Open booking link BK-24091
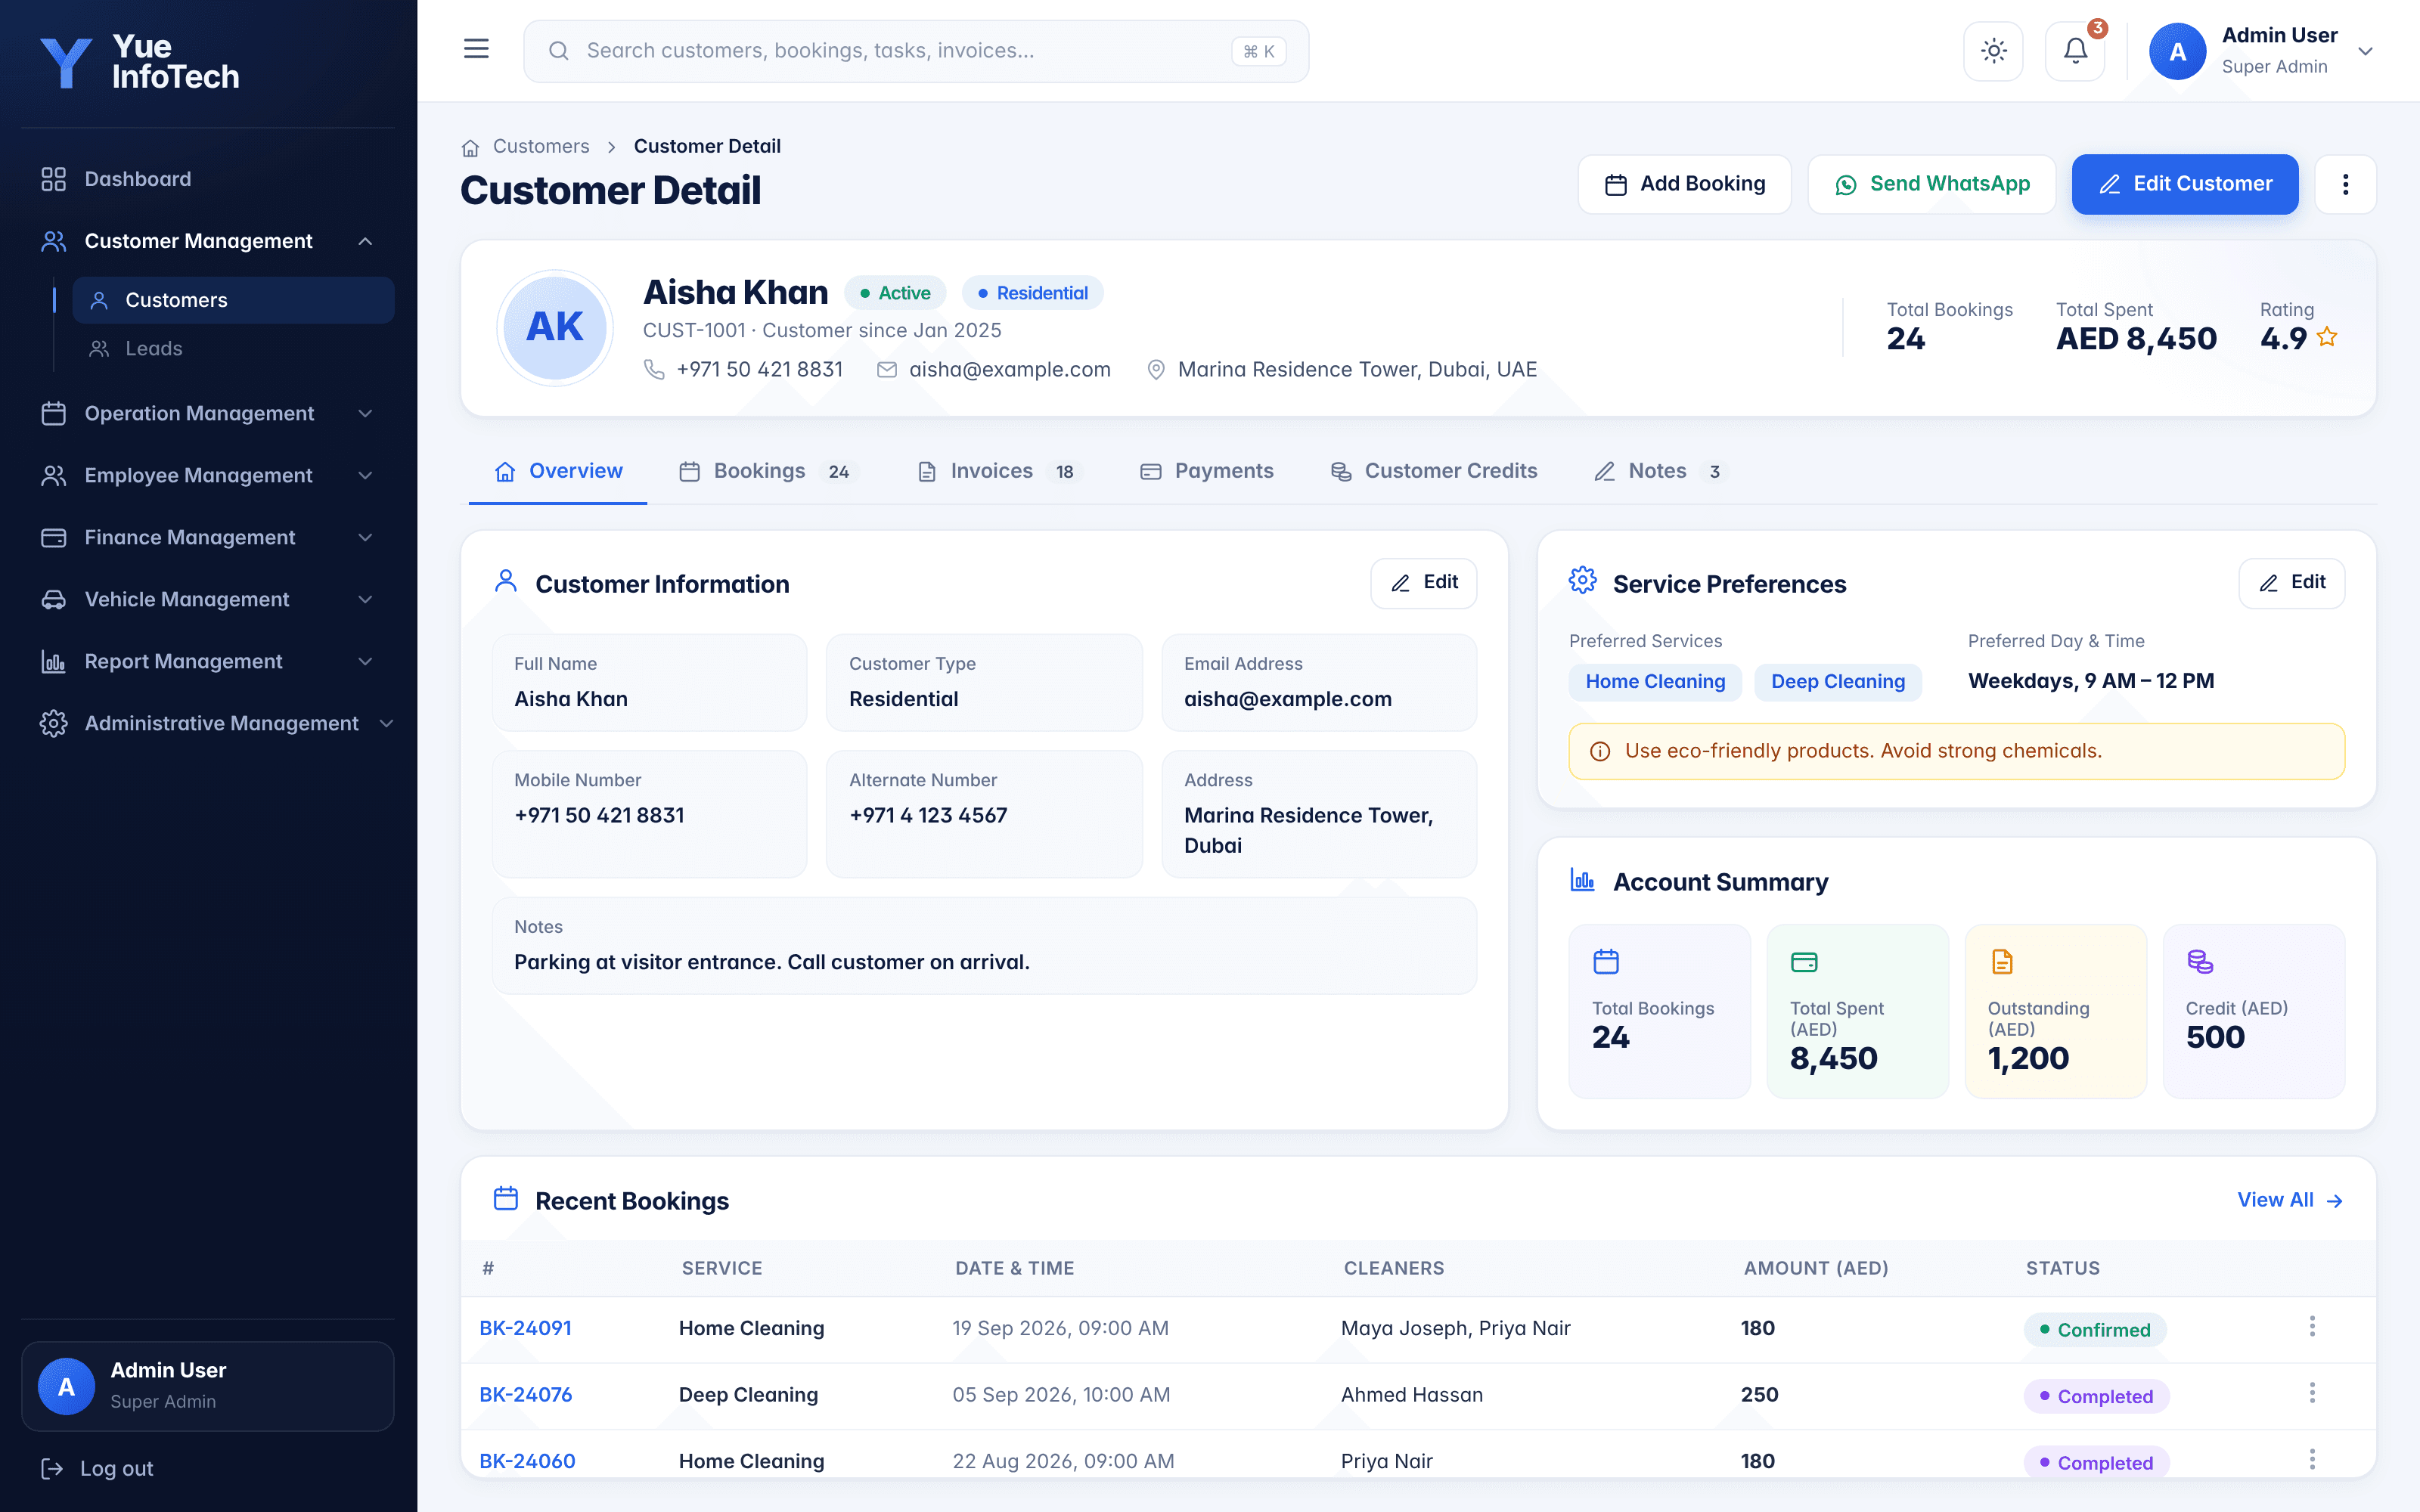Screen dimensions: 2420x1512 (525, 1328)
